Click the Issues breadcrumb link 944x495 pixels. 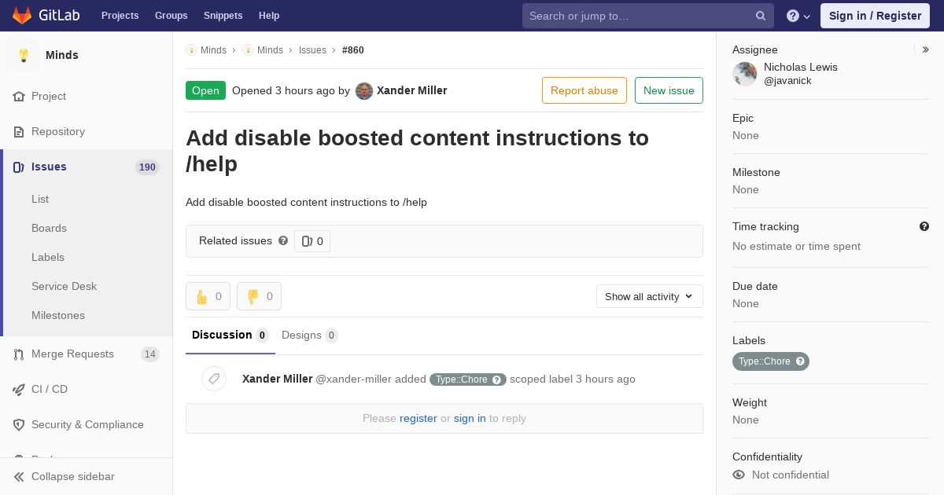click(312, 49)
